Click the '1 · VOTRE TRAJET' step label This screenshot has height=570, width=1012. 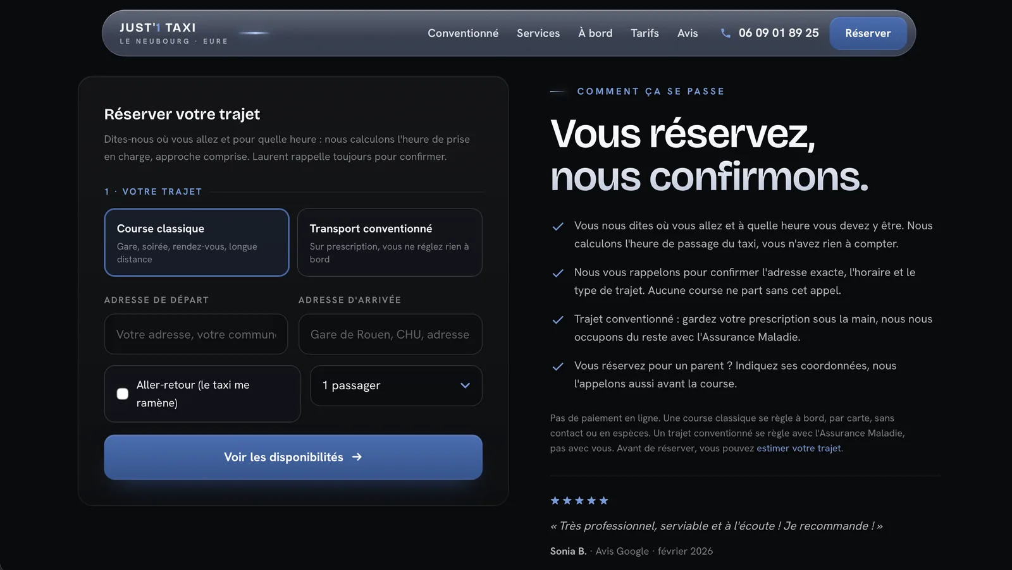[x=153, y=191]
